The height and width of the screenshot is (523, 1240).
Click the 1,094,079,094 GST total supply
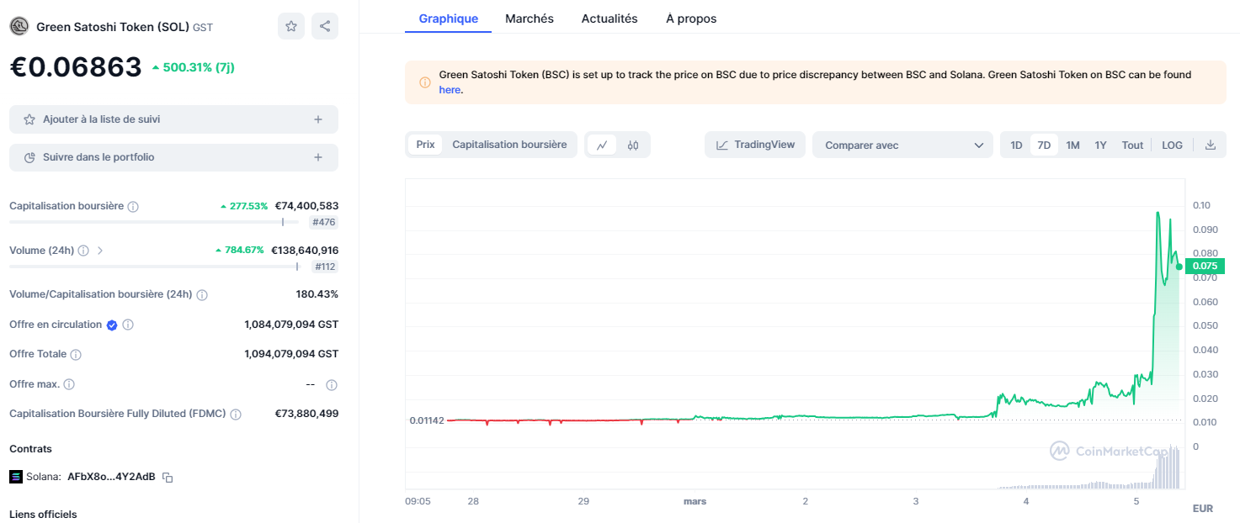point(291,354)
